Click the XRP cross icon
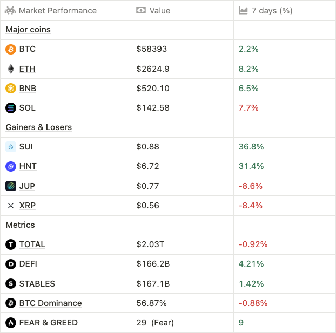The height and width of the screenshot is (333, 336). coord(11,206)
